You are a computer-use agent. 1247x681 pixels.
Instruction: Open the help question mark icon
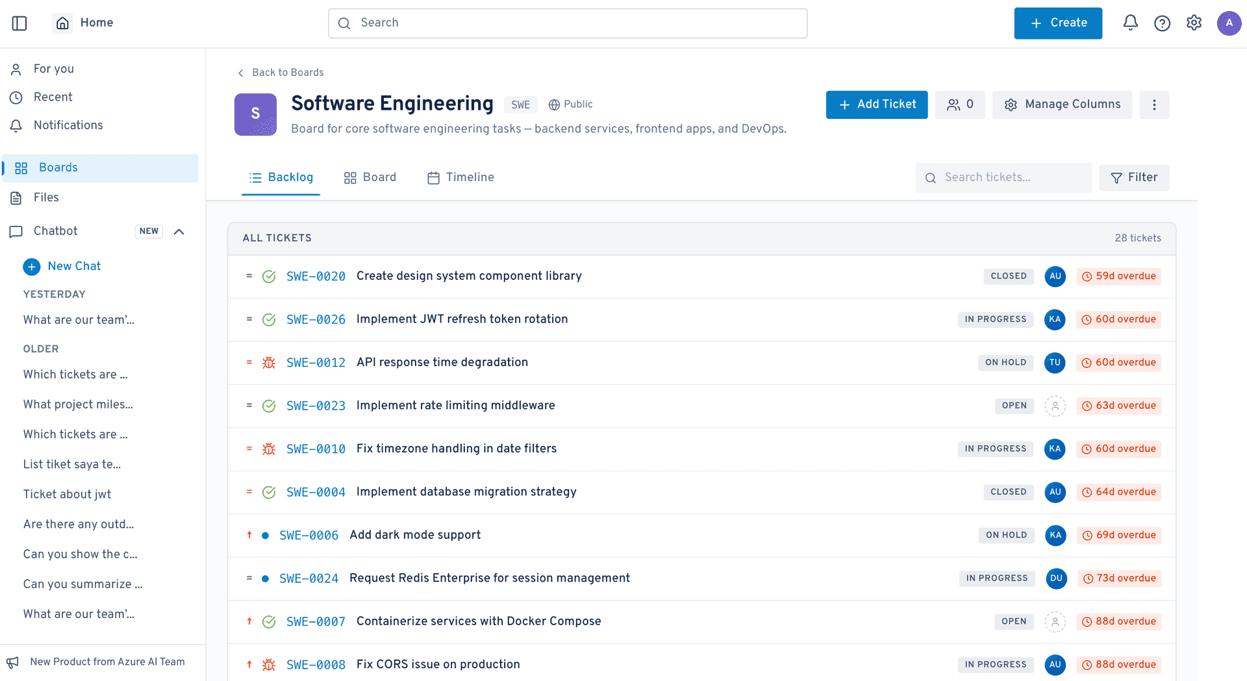coord(1162,23)
